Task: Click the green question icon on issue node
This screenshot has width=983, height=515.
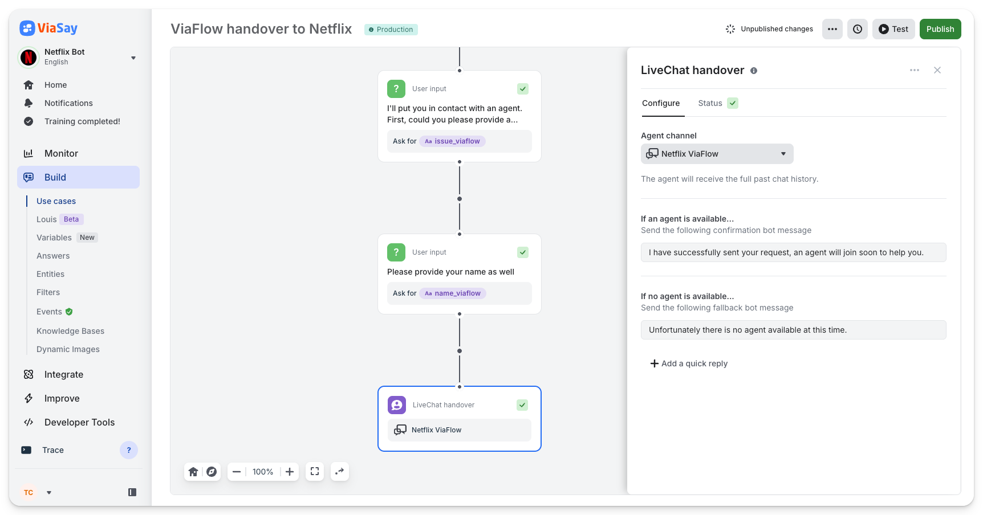Action: point(396,89)
